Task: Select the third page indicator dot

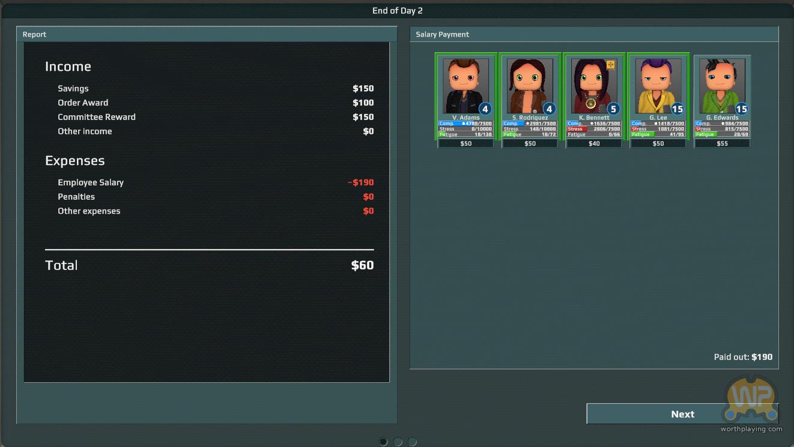Action: pyautogui.click(x=412, y=442)
